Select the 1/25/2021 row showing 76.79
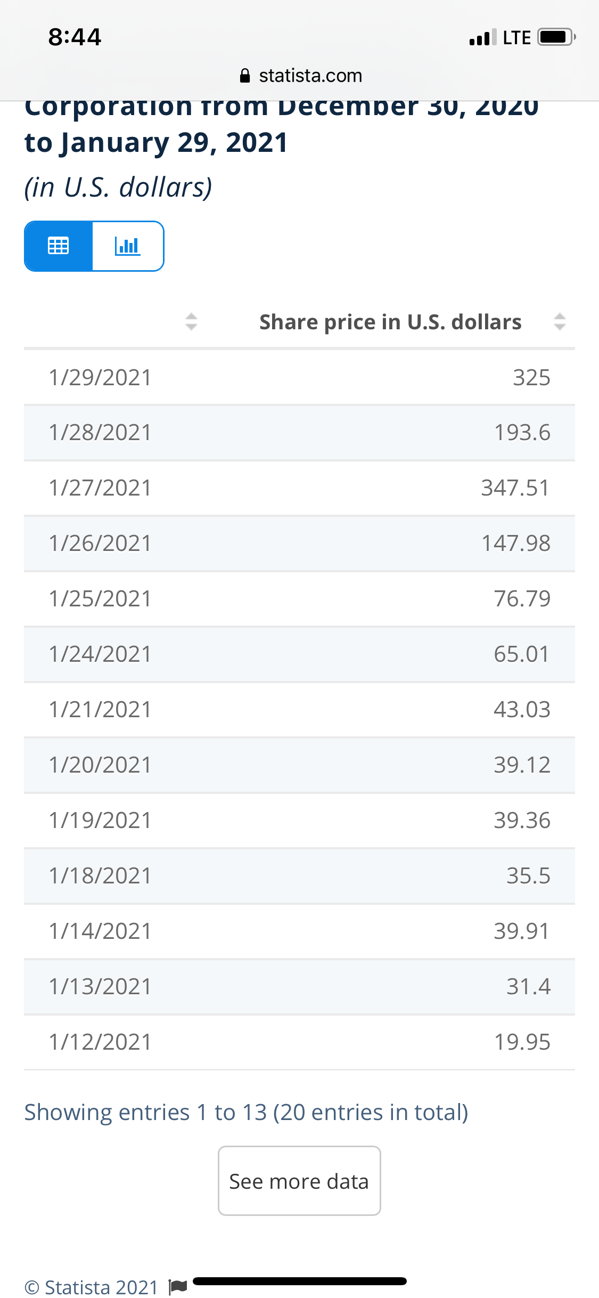Viewport: 599px width, 1298px height. click(299, 599)
